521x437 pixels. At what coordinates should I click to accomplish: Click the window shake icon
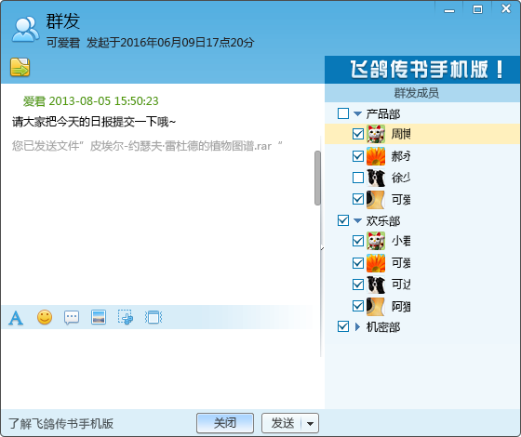point(154,317)
